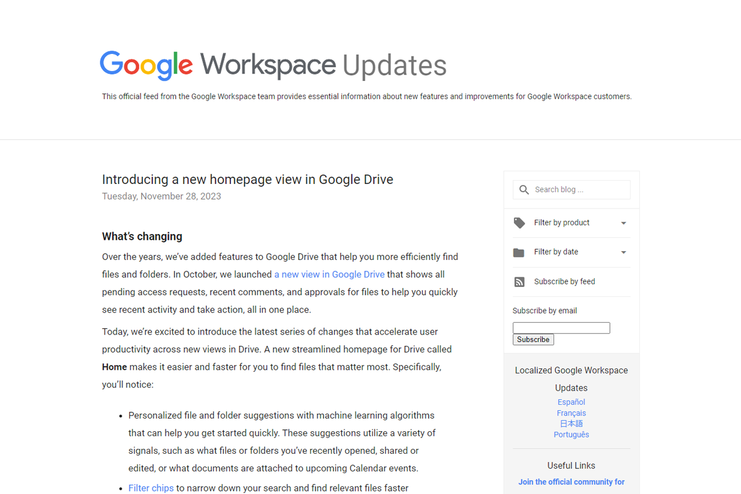741x494 pixels.
Task: Select the Español localized updates link
Action: tap(571, 402)
